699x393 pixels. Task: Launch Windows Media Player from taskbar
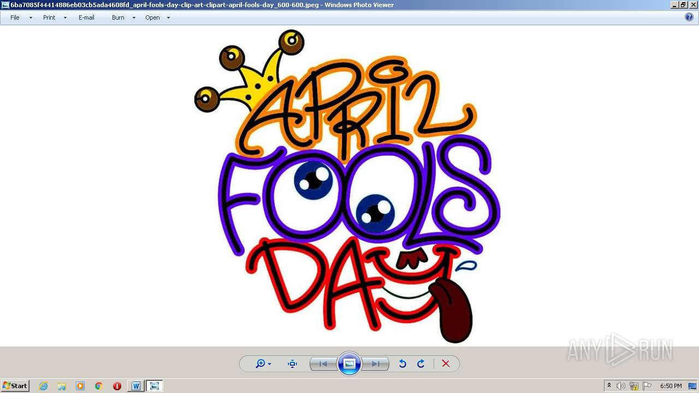(x=80, y=386)
